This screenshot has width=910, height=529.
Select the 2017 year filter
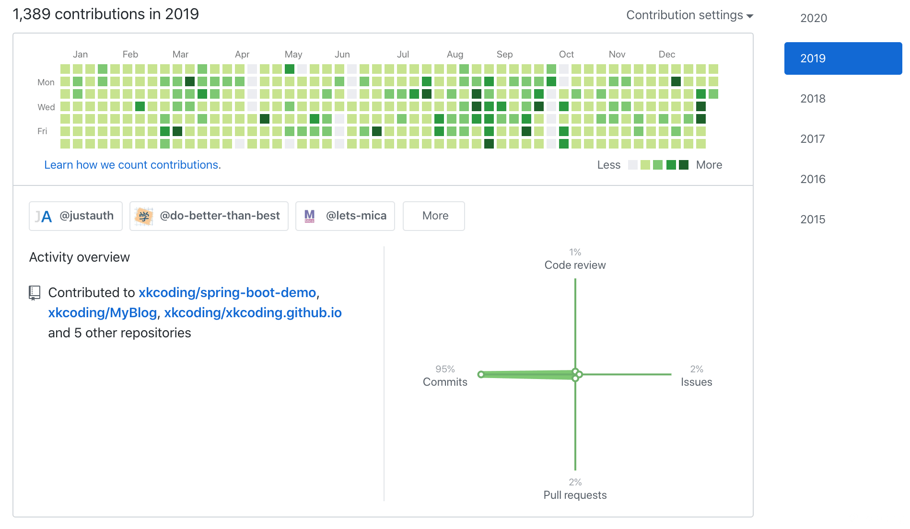813,139
